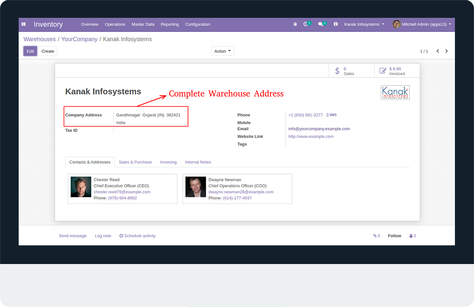Click the SMS phone icon link
Image resolution: width=474 pixels, height=307 pixels.
[x=332, y=115]
